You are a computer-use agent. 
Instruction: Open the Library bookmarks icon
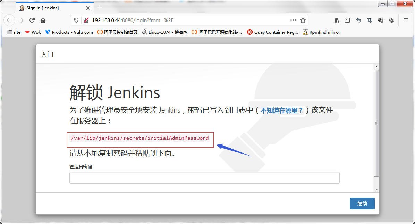coord(336,20)
